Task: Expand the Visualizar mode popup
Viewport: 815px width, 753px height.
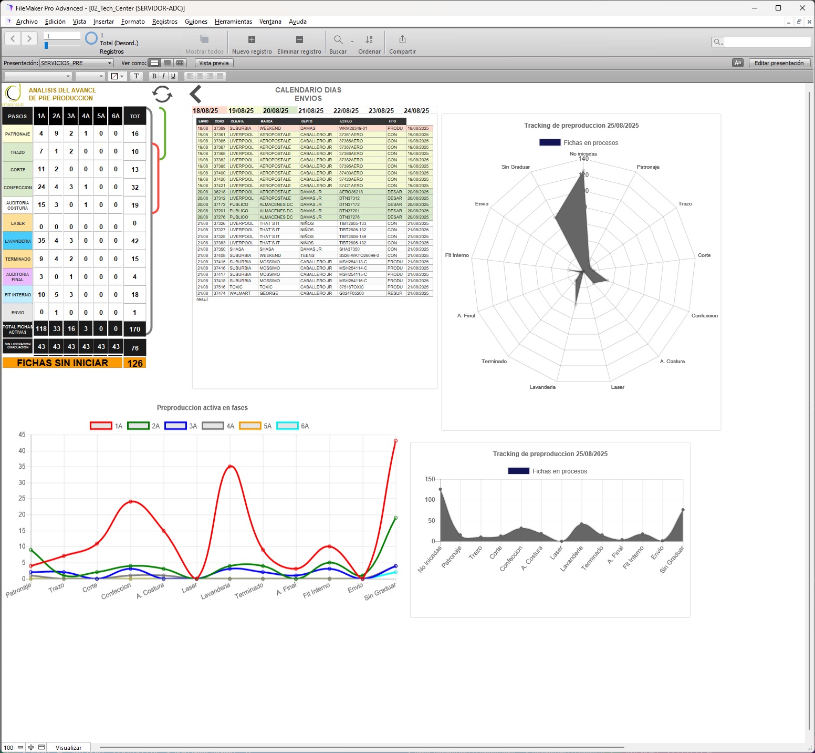Action: pos(69,747)
